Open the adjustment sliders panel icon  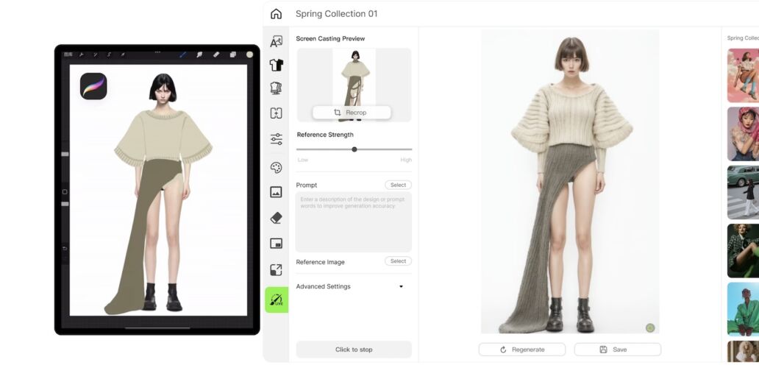[x=276, y=139]
